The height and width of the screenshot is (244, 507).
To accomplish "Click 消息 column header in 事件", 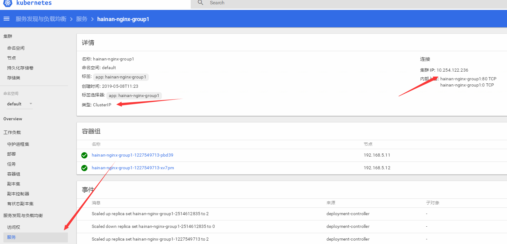I will (96, 203).
